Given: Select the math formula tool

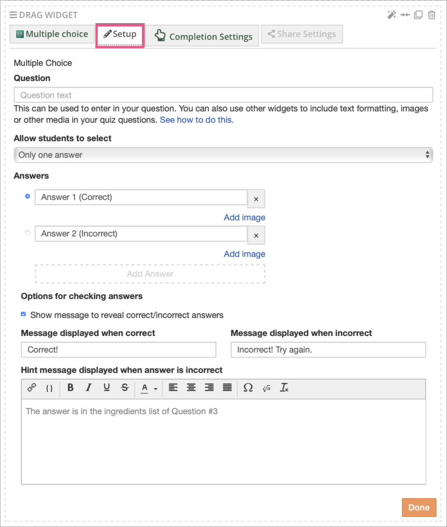Looking at the screenshot, I should (266, 388).
